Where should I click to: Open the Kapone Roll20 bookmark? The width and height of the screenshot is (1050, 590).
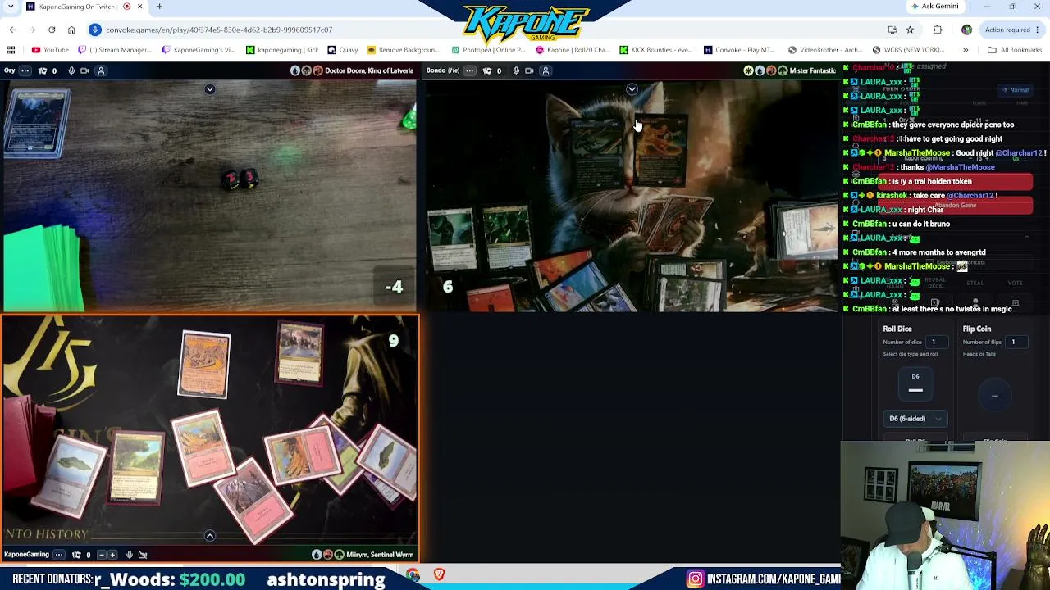click(x=573, y=50)
